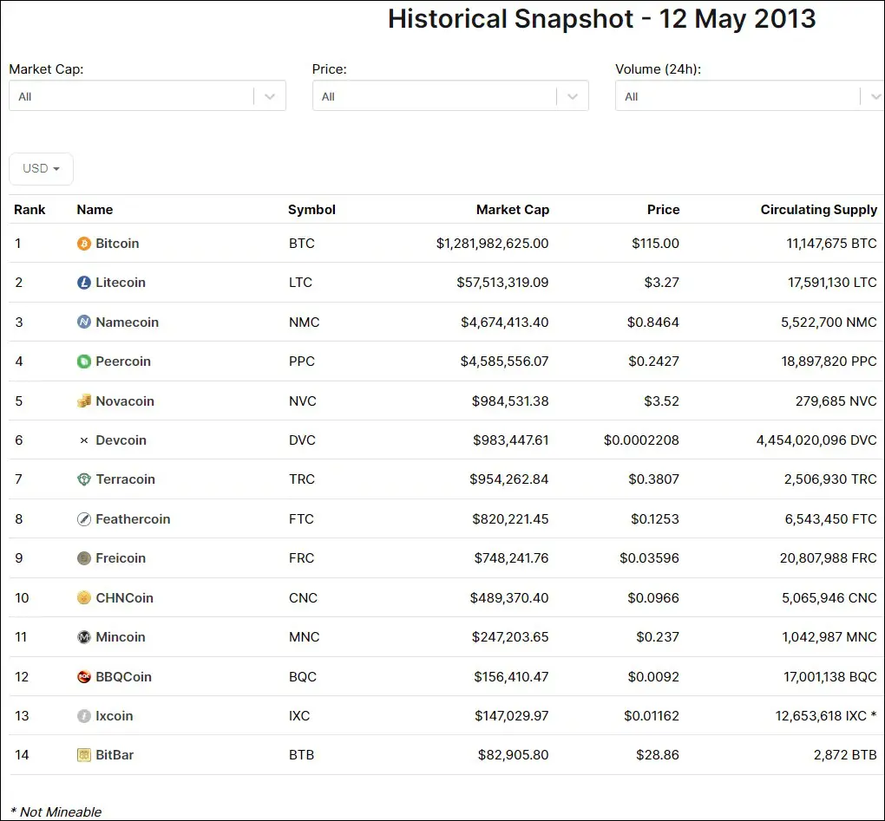Click the Novacoin gold coins icon
Viewport: 885px width, 821px height.
[83, 401]
